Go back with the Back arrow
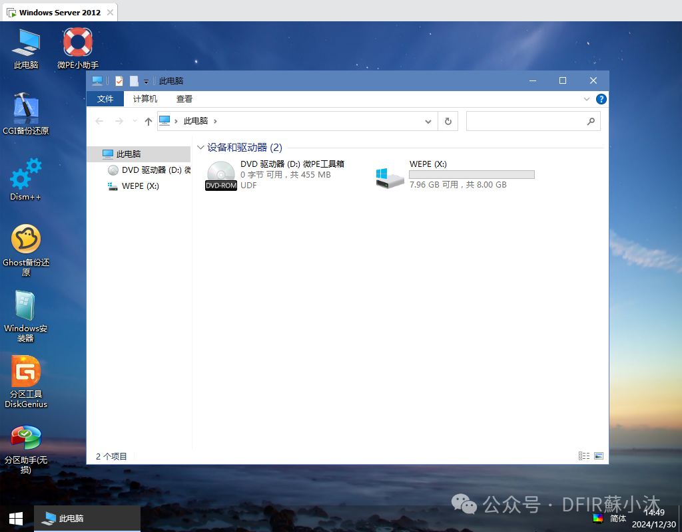The image size is (682, 532). (x=99, y=121)
